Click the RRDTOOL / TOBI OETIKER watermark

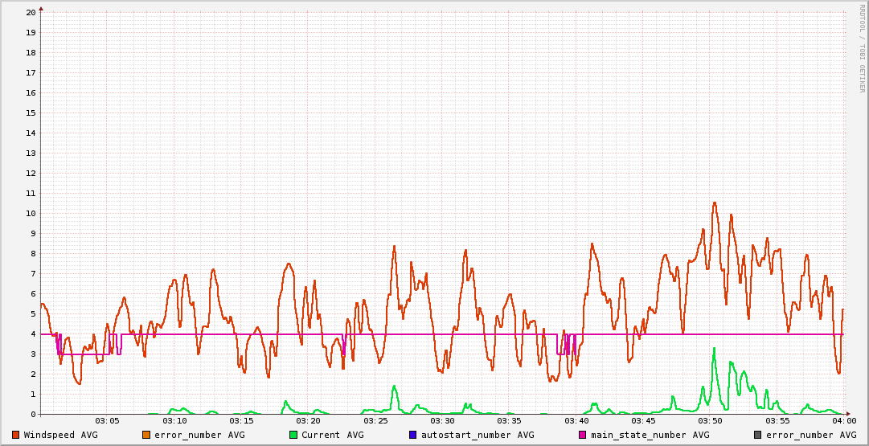862,47
